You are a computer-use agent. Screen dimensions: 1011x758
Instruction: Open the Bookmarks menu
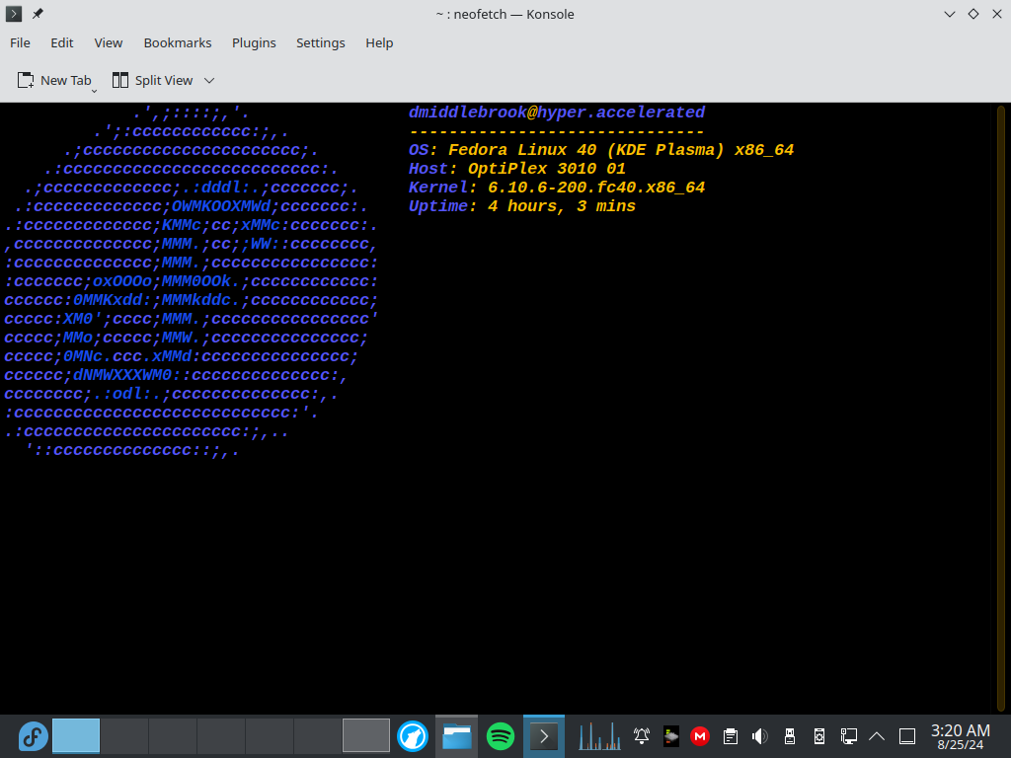pyautogui.click(x=178, y=42)
